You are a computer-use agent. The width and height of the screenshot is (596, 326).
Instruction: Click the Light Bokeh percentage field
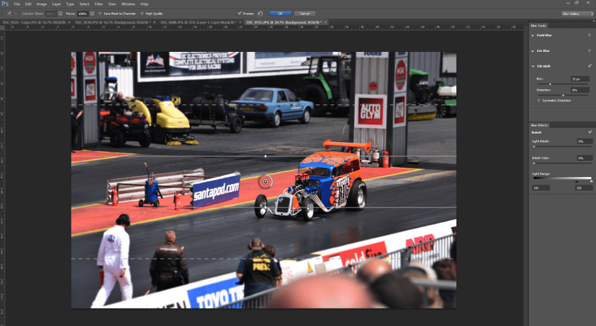coord(584,141)
